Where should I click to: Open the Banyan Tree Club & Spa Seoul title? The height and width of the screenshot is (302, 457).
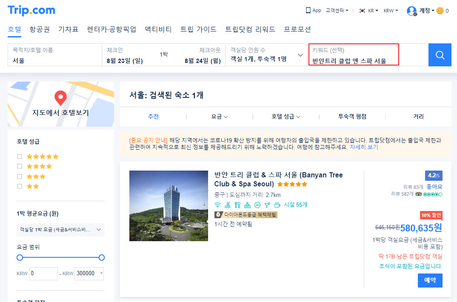278,179
